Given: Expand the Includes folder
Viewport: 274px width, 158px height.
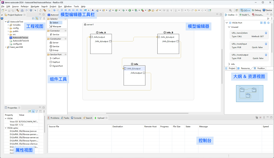Looking at the screenshot, I should 8,25.
